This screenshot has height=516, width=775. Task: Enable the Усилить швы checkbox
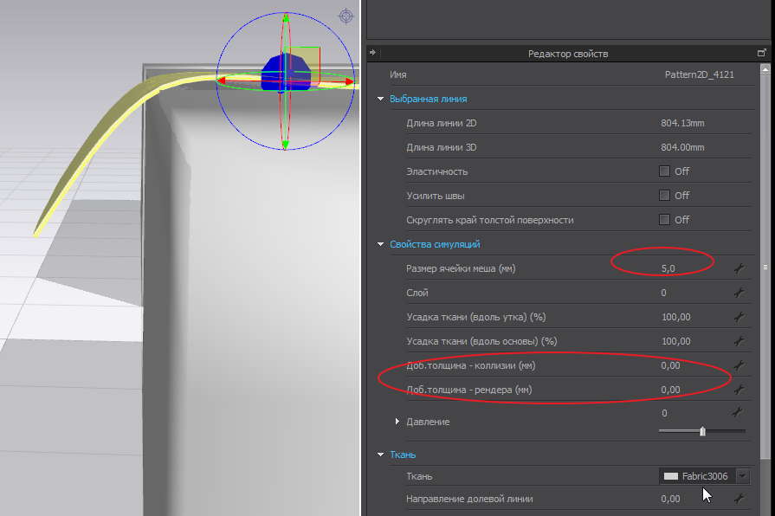click(664, 195)
